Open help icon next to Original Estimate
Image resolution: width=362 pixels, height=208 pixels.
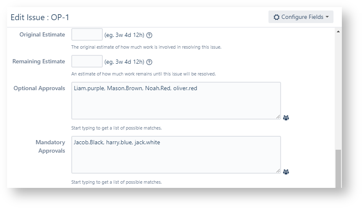click(x=149, y=35)
